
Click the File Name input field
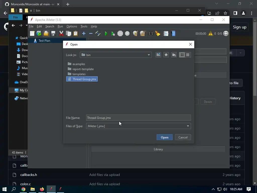click(139, 118)
